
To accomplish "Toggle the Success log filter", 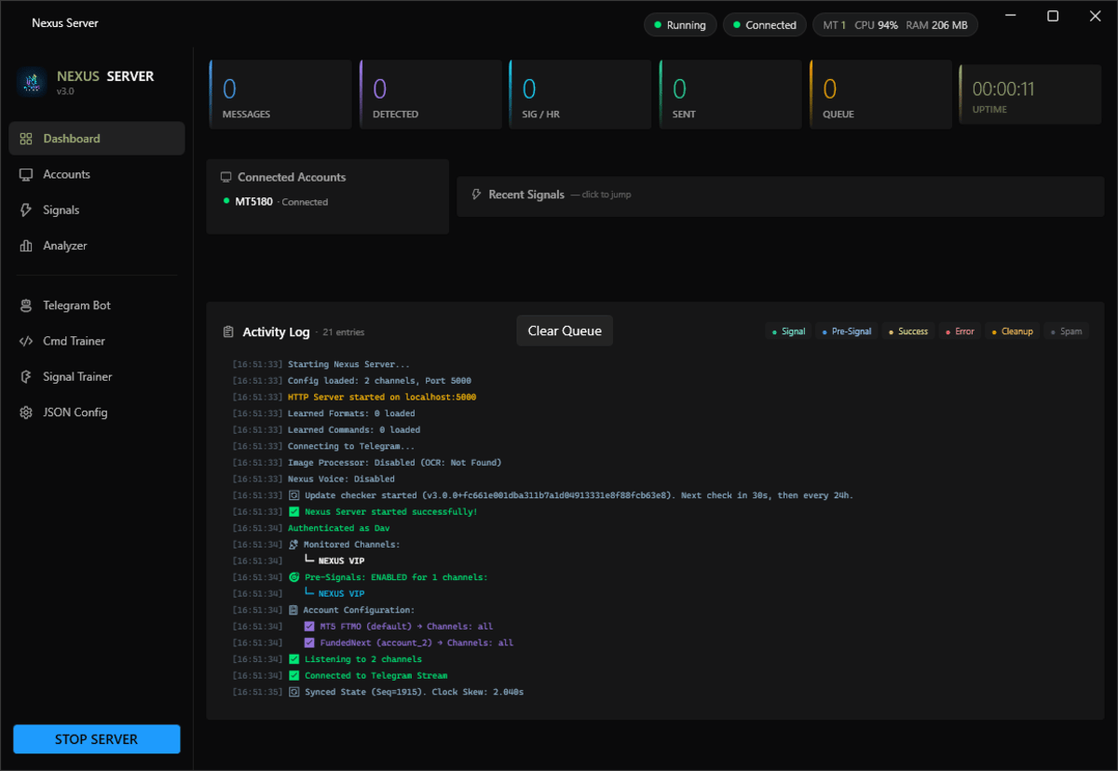I will click(908, 331).
